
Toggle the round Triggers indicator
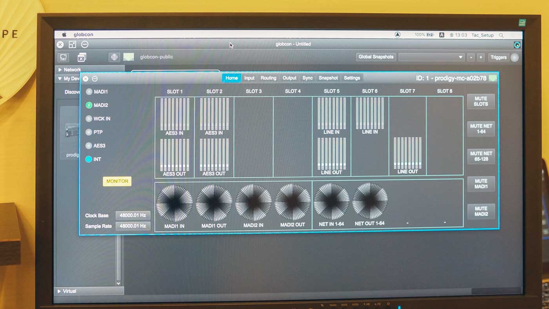pyautogui.click(x=514, y=57)
